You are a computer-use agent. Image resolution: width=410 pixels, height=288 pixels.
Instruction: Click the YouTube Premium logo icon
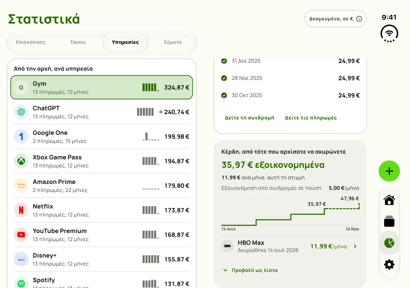click(x=21, y=235)
